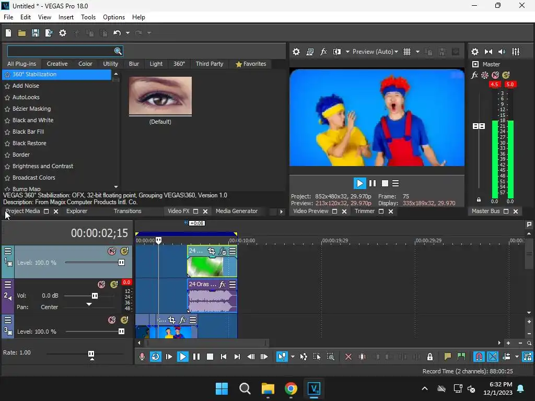Toggle Split Screen View in preview
The image size is (535, 401).
coord(337,52)
